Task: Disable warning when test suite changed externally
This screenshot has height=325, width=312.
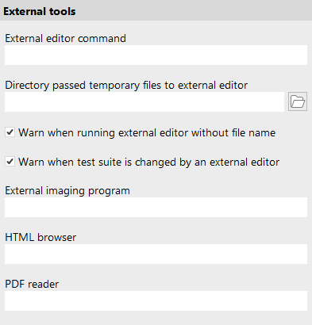Action: (10, 162)
